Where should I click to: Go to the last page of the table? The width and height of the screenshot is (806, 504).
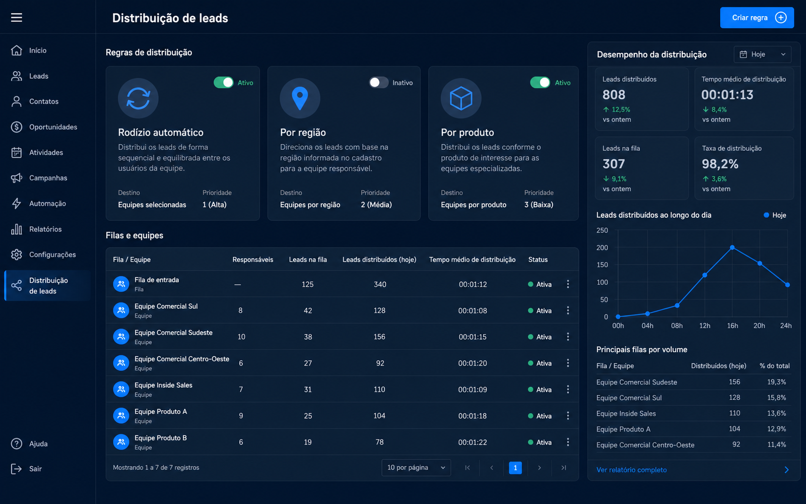click(x=564, y=468)
